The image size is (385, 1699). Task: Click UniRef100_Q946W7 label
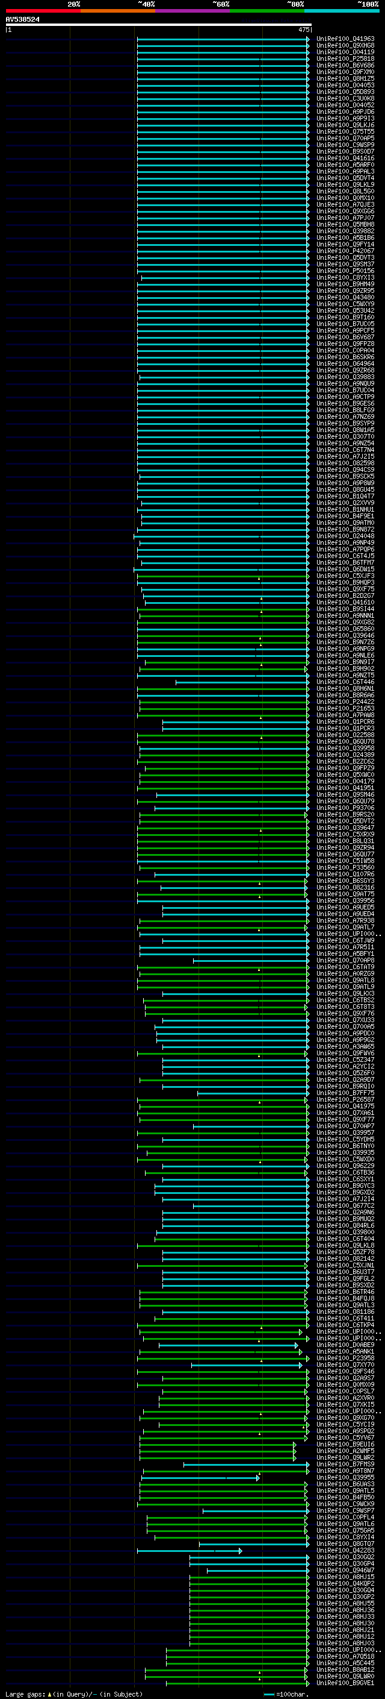point(345,1571)
